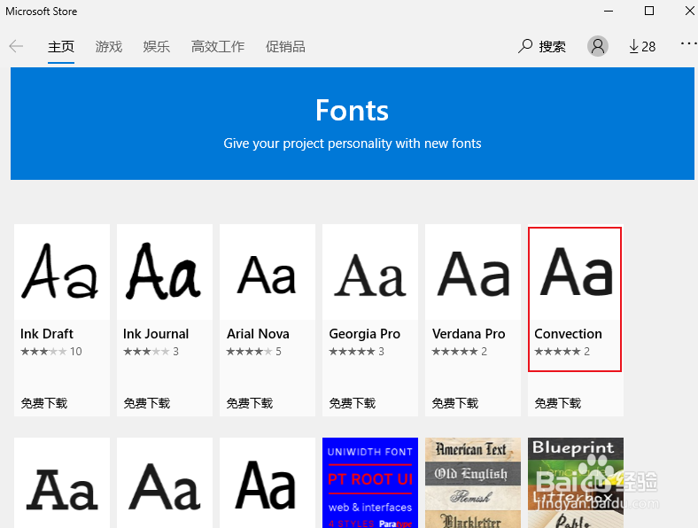The width and height of the screenshot is (698, 528).
Task: Open the Georgia Pro font preview
Action: click(x=370, y=272)
